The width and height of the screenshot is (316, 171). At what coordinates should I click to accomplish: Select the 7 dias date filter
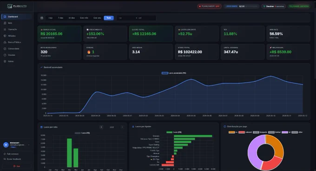[60, 18]
